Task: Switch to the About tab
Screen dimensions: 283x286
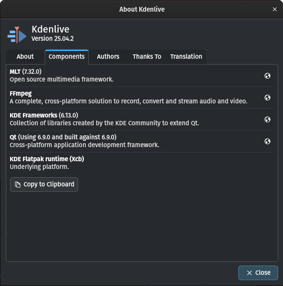Action: [25, 56]
